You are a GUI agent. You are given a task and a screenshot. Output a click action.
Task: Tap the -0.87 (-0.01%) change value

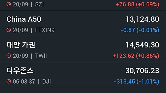point(140,30)
